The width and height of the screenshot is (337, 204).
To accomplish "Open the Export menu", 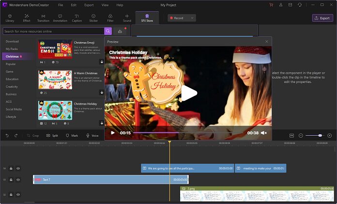I will (x=89, y=5).
